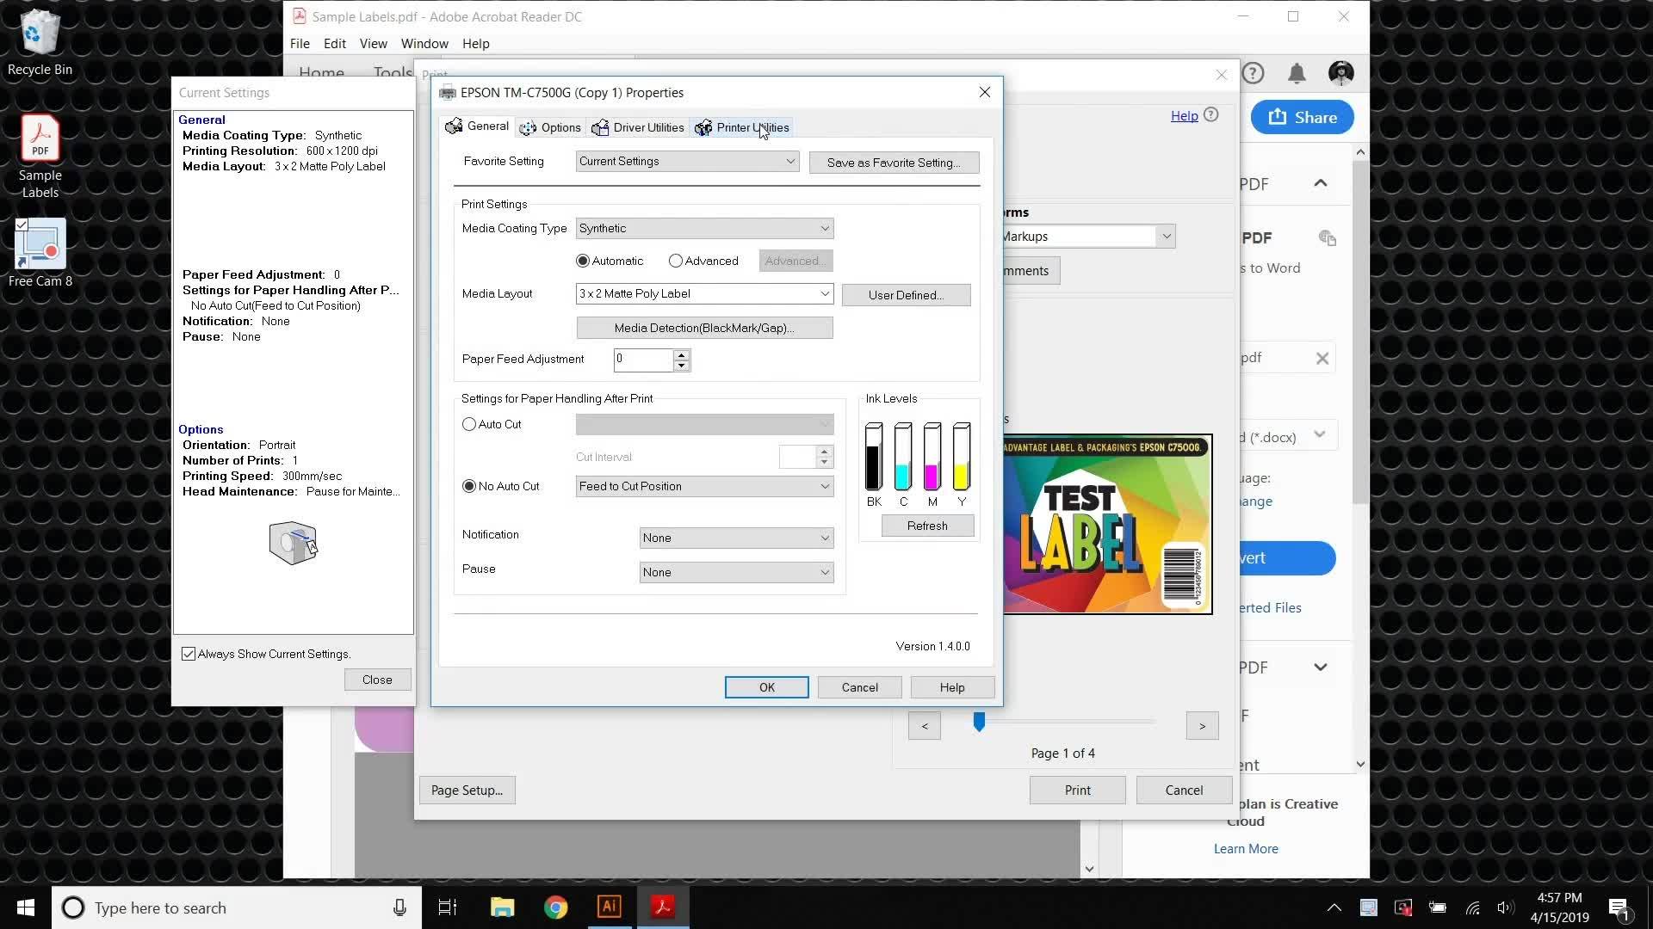Collapse the Export PDF panel chevron
The width and height of the screenshot is (1653, 929).
pyautogui.click(x=1320, y=183)
